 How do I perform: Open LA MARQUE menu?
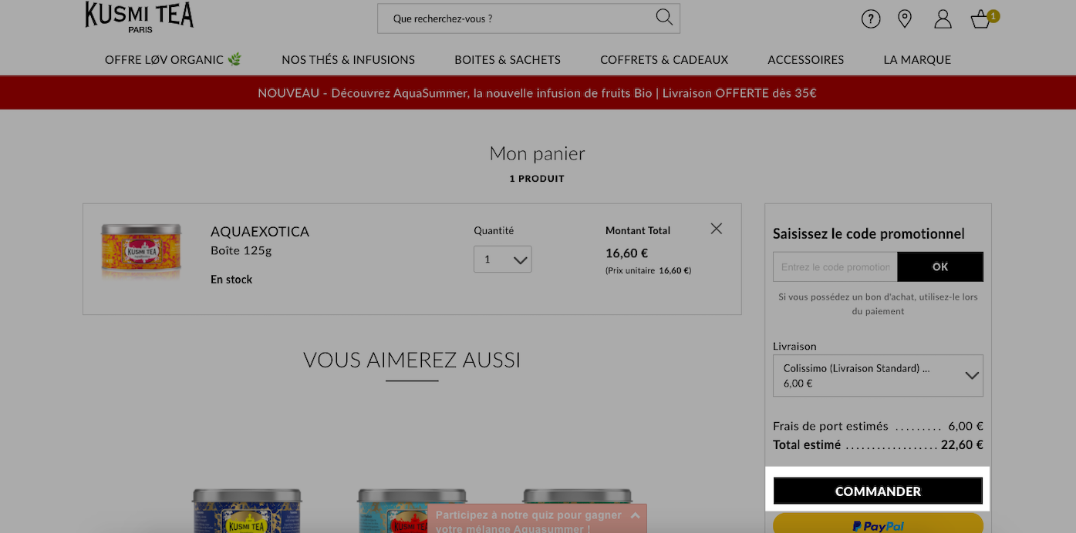(x=917, y=59)
